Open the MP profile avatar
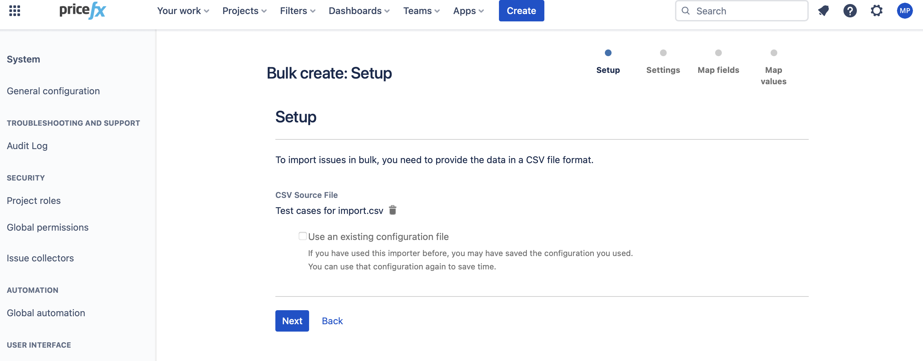 pyautogui.click(x=904, y=11)
